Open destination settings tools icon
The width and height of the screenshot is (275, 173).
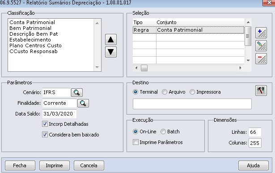point(261,91)
